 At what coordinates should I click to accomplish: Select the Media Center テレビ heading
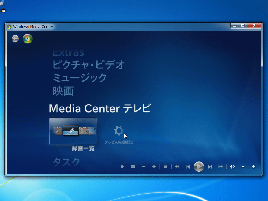(x=100, y=108)
